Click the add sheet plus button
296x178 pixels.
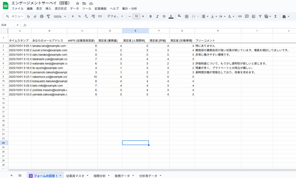12,175
